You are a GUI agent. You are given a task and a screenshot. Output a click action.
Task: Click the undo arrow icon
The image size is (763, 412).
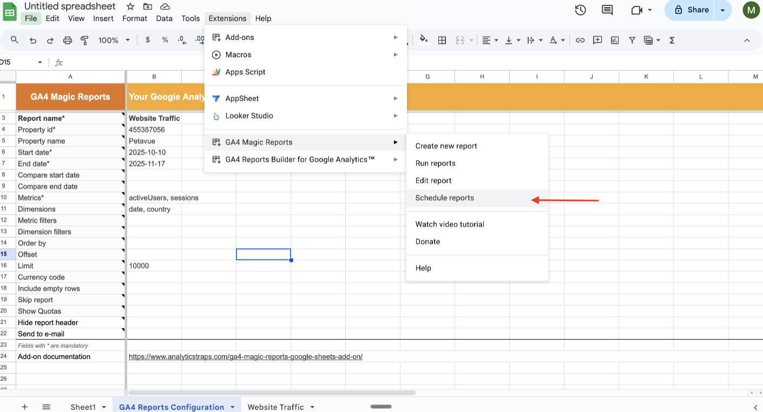click(33, 40)
